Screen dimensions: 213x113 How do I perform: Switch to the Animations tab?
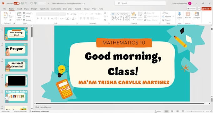coord(56,9)
